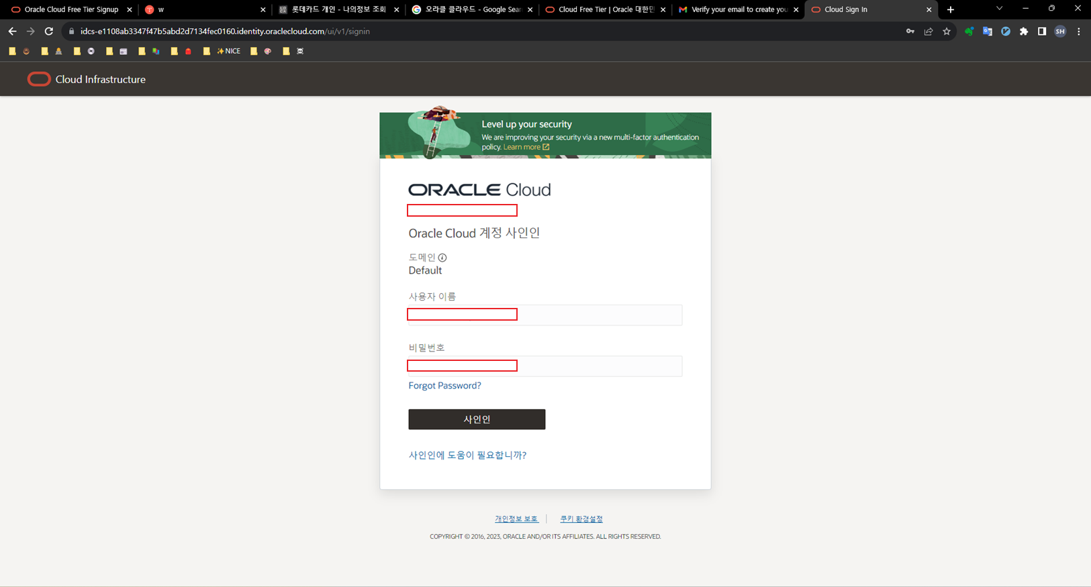Image resolution: width=1091 pixels, height=587 pixels.
Task: Open the Extensions puzzle menu
Action: pyautogui.click(x=1024, y=32)
